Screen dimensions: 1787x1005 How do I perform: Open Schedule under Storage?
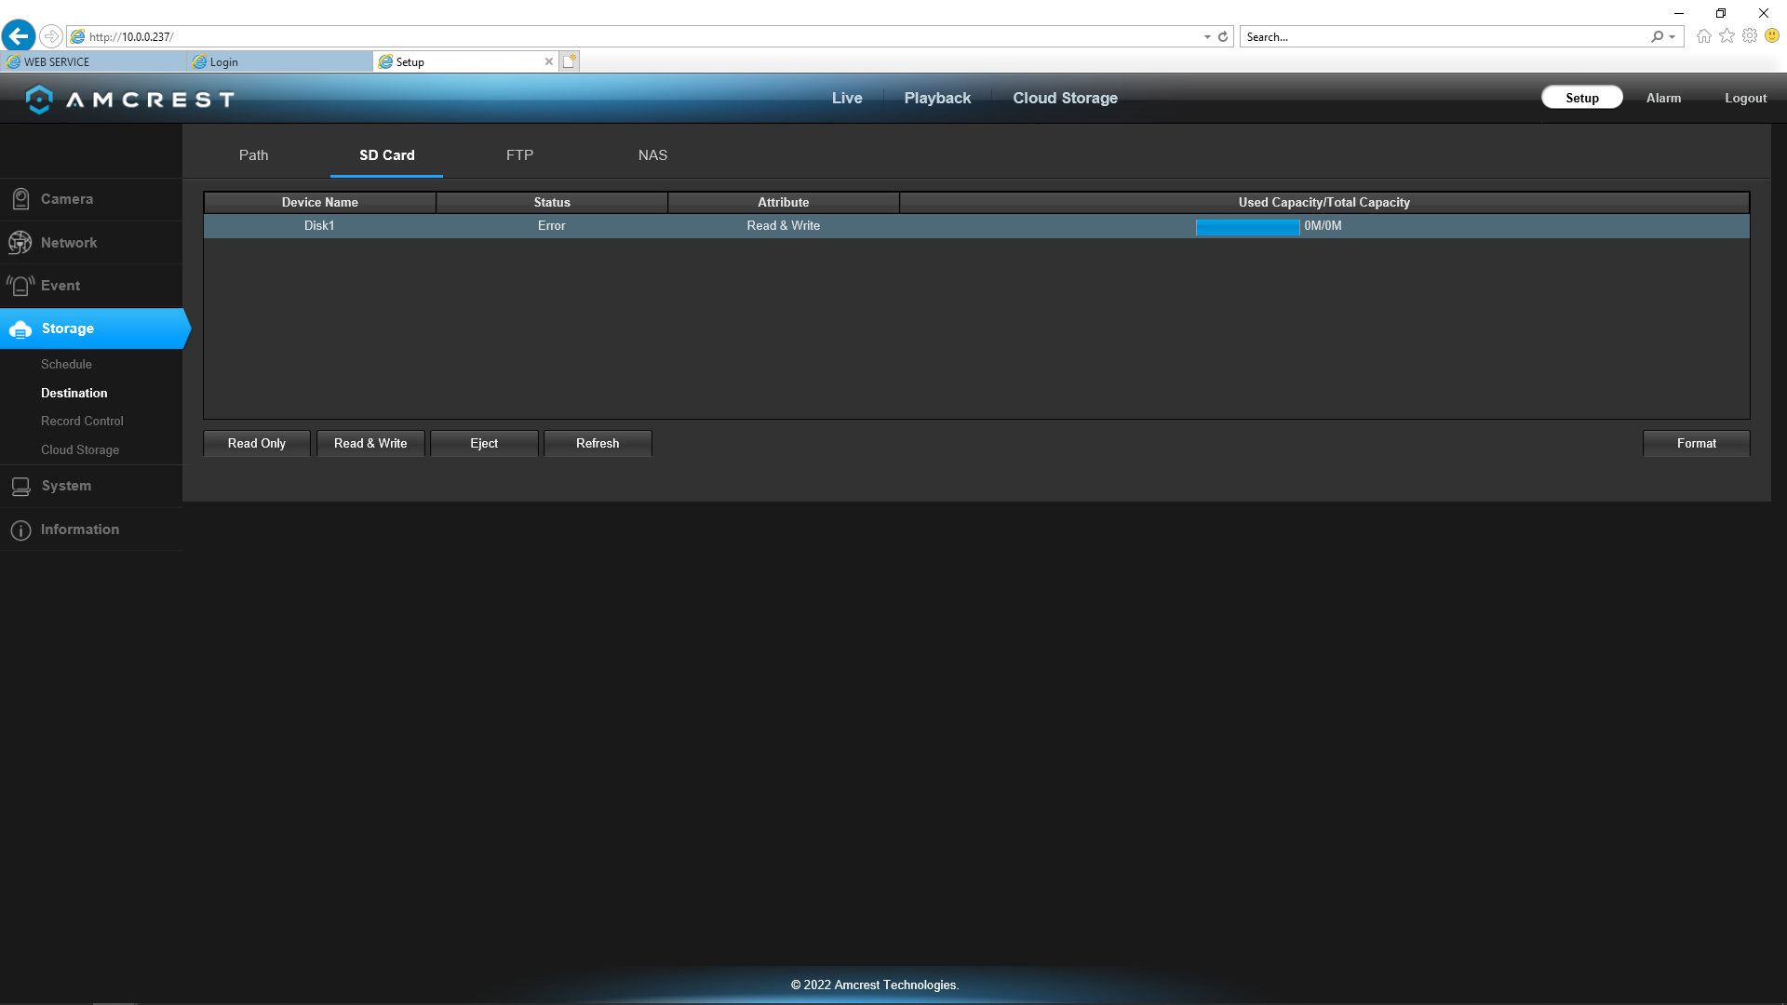point(66,365)
